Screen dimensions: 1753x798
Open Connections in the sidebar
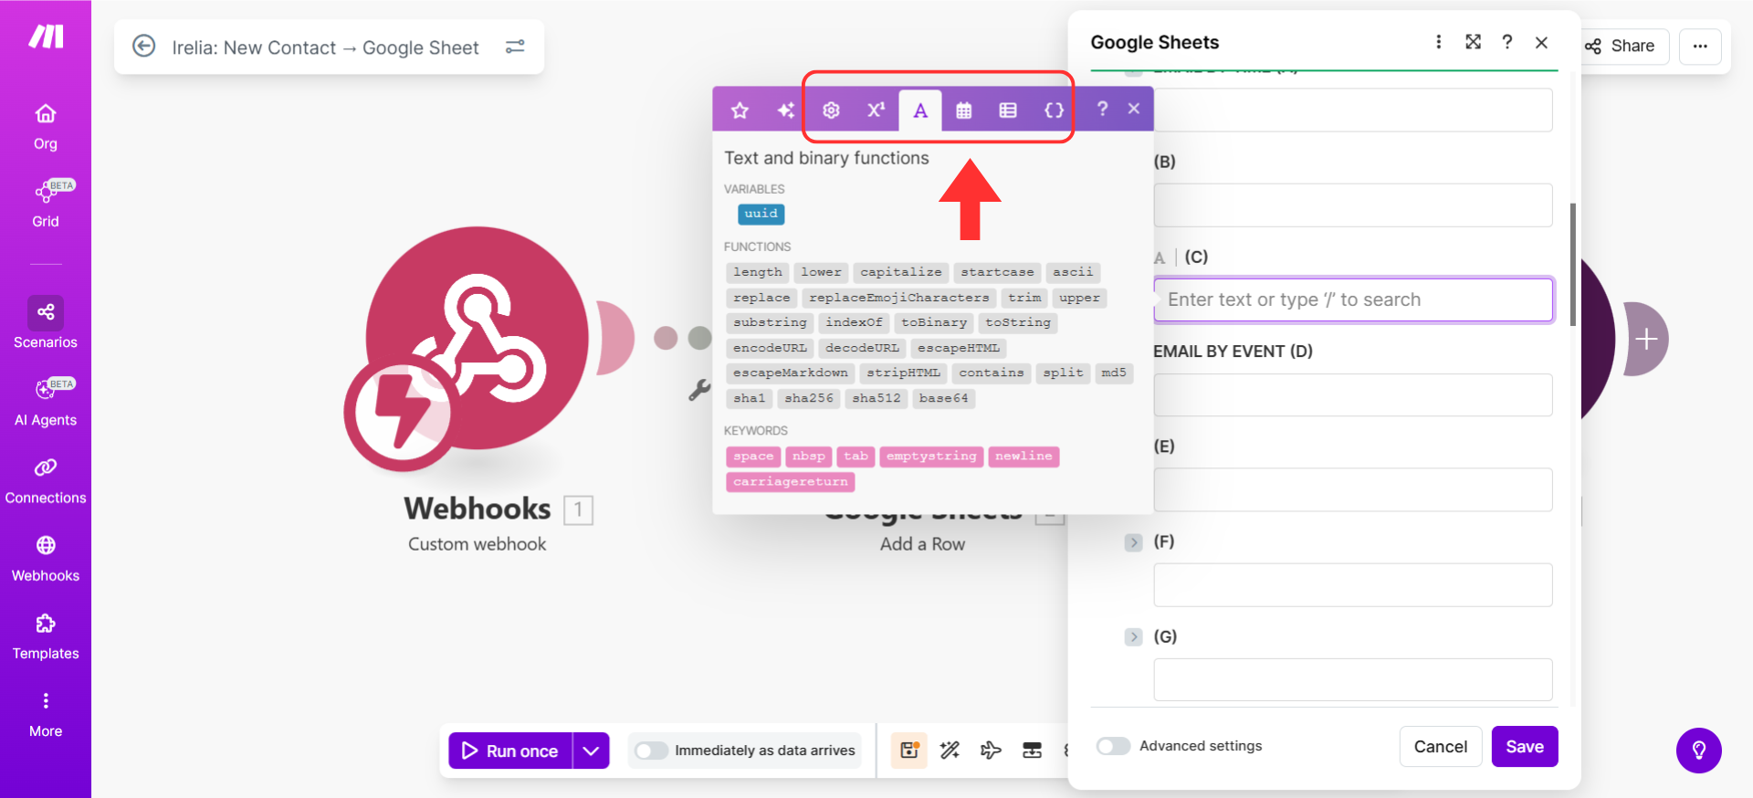tap(46, 481)
